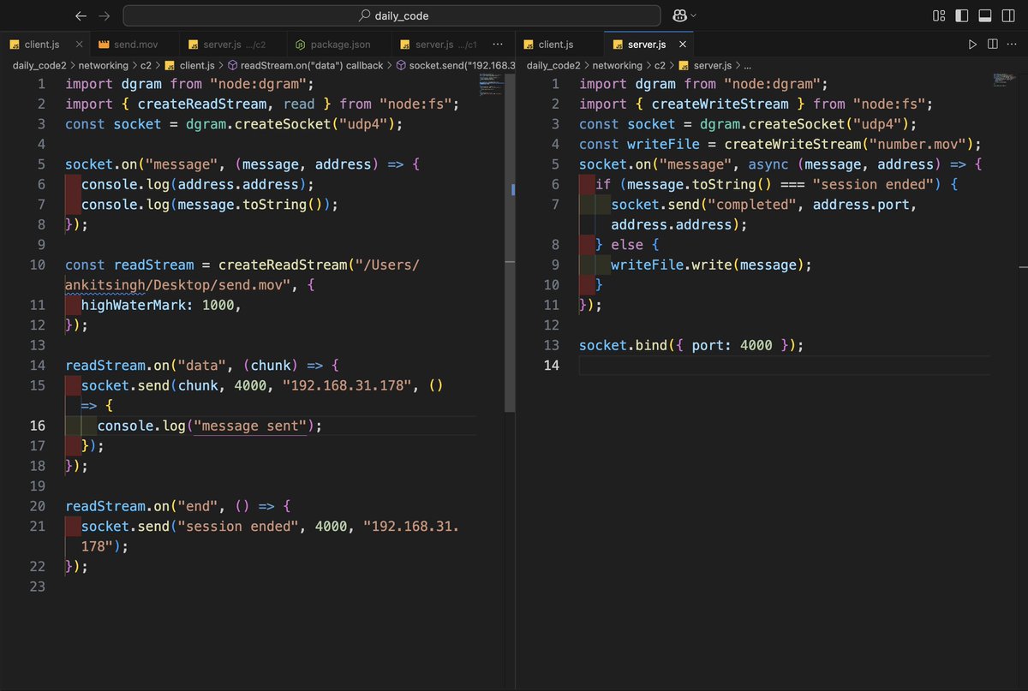Open right editor group more actions menu

1013,44
